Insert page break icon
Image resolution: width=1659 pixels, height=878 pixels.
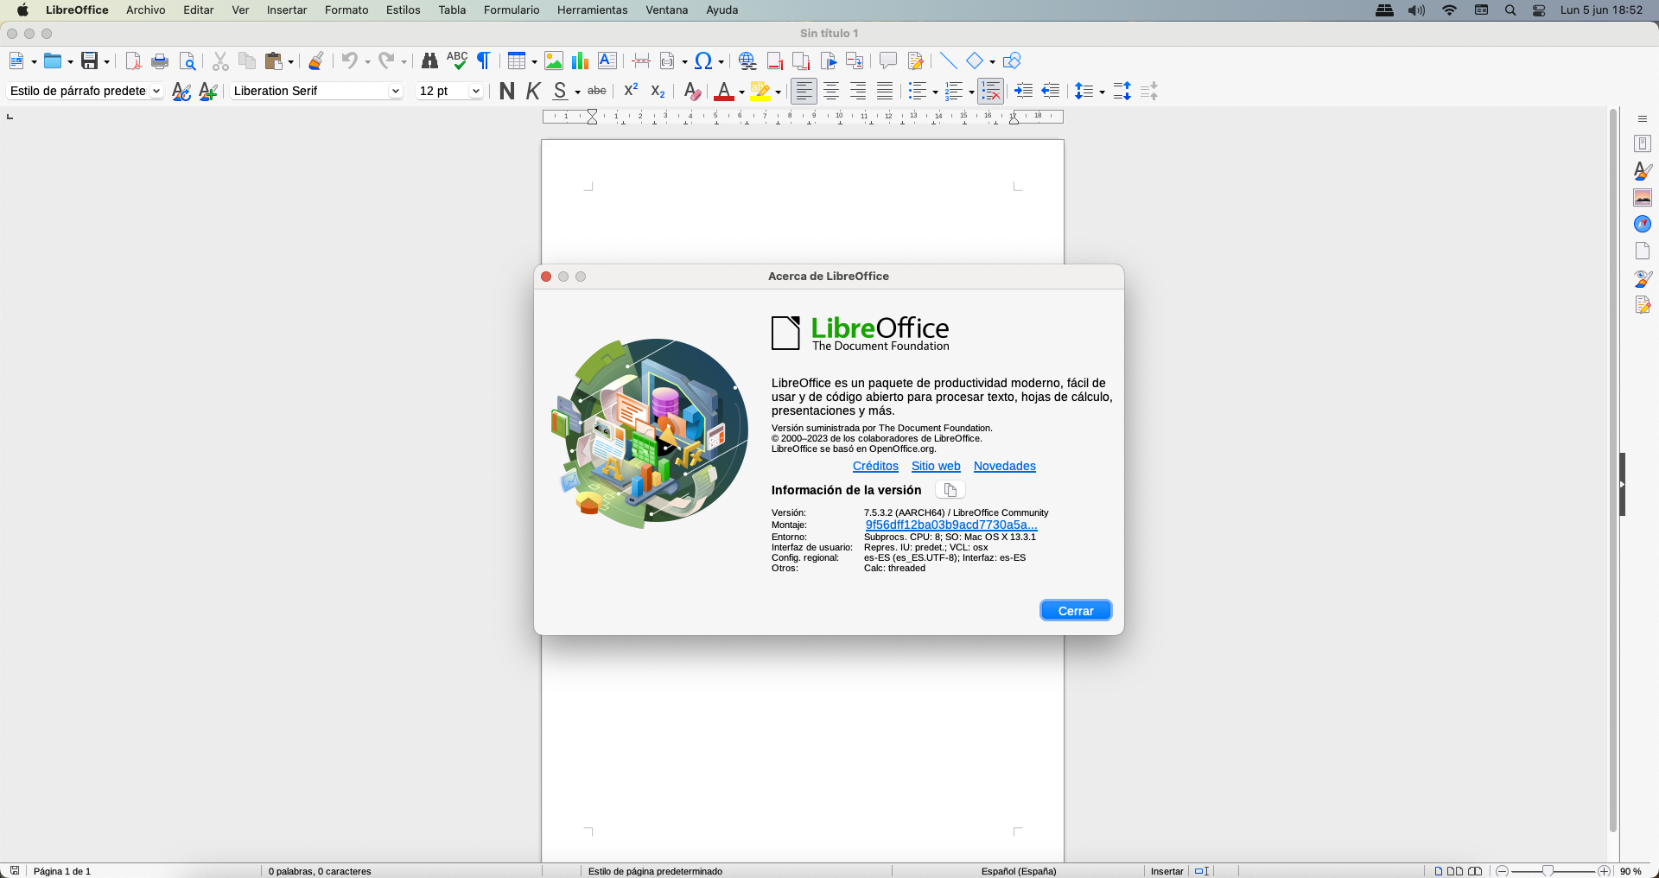coord(641,60)
